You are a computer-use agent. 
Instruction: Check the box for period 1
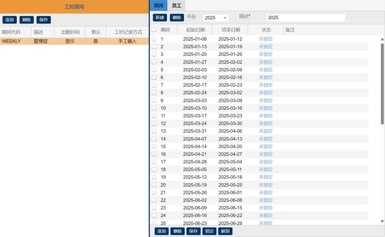[154, 39]
